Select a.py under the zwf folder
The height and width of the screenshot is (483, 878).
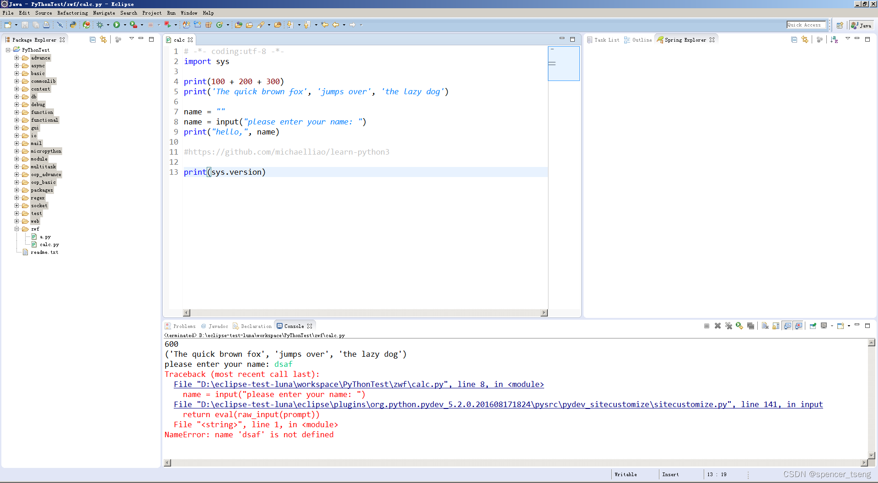(45, 237)
